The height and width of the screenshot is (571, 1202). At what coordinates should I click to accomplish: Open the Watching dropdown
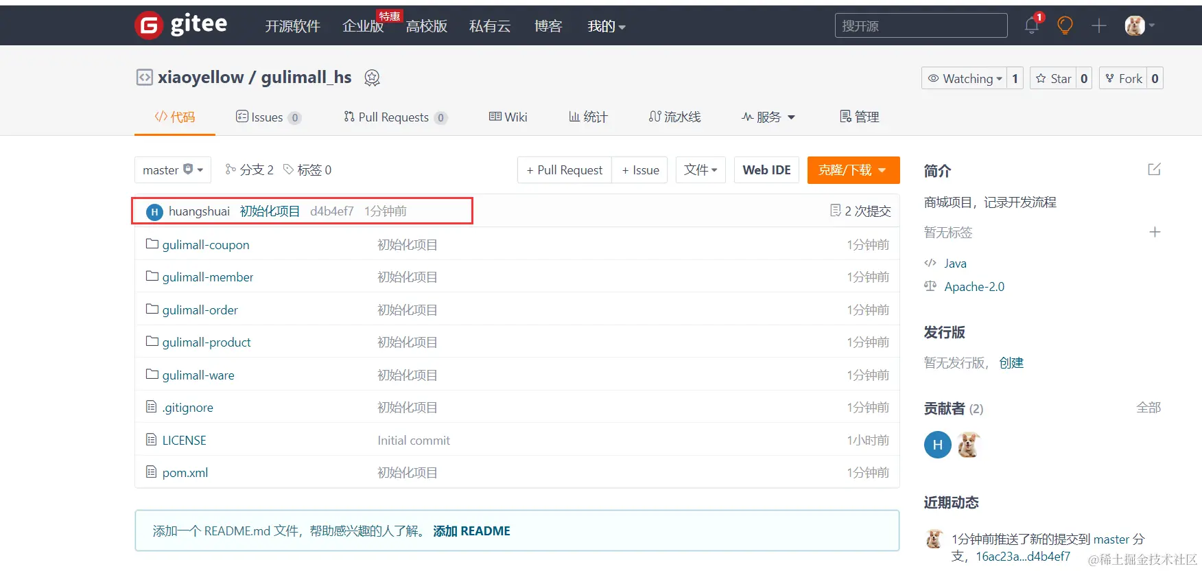964,78
